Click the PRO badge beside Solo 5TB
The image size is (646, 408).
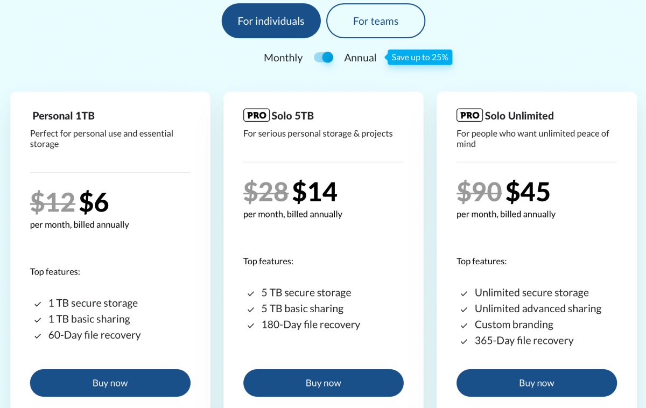tap(256, 115)
